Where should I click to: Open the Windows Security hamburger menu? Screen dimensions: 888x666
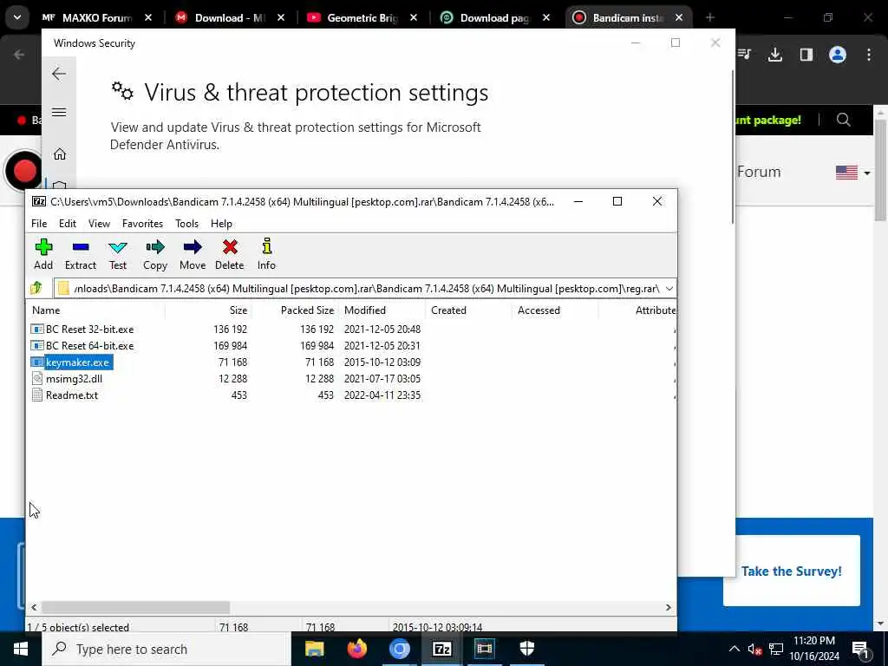(x=59, y=112)
